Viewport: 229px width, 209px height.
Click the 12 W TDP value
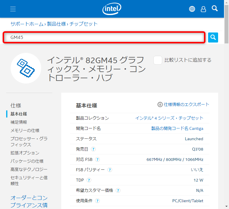point(198,180)
